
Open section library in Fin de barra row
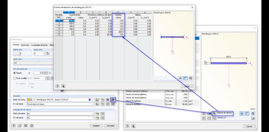click(x=97, y=104)
